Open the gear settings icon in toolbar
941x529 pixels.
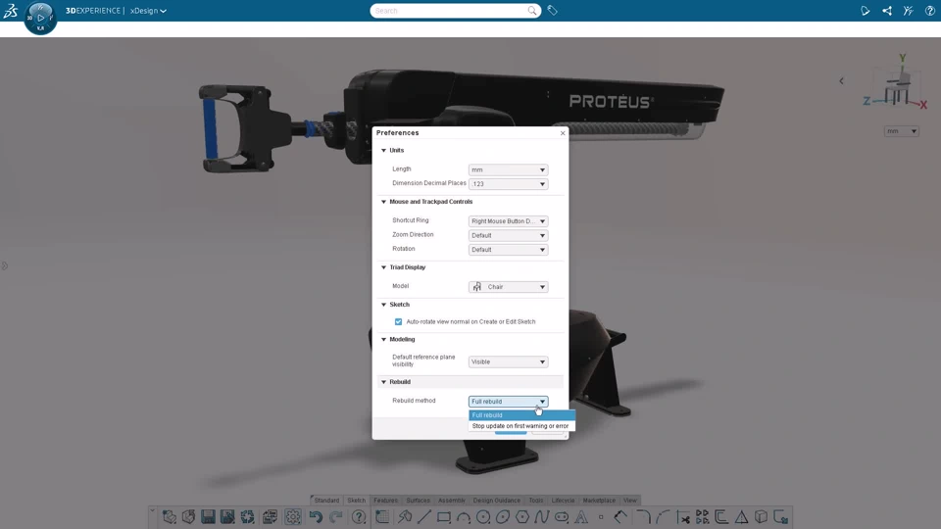click(x=293, y=516)
